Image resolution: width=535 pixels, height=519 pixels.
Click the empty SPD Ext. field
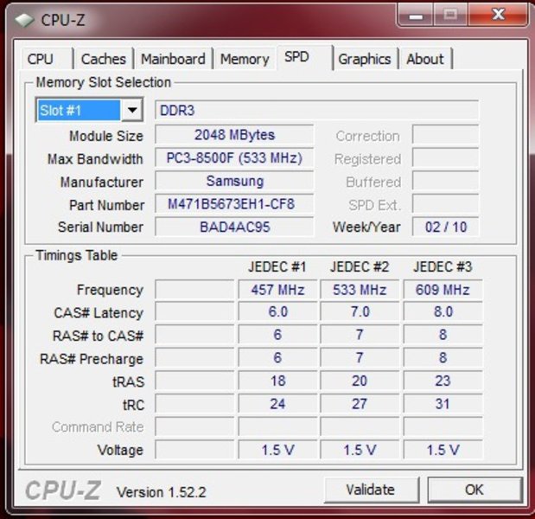[445, 204]
